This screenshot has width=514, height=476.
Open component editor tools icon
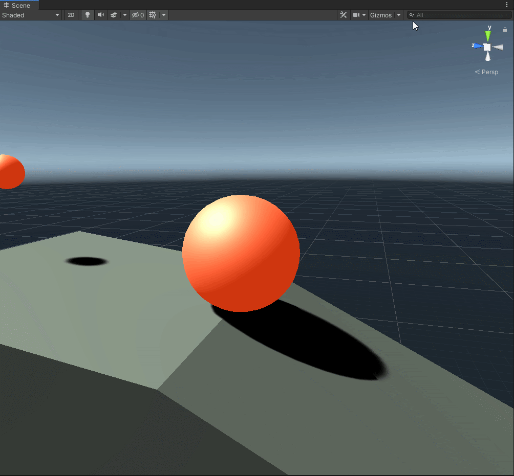click(344, 15)
